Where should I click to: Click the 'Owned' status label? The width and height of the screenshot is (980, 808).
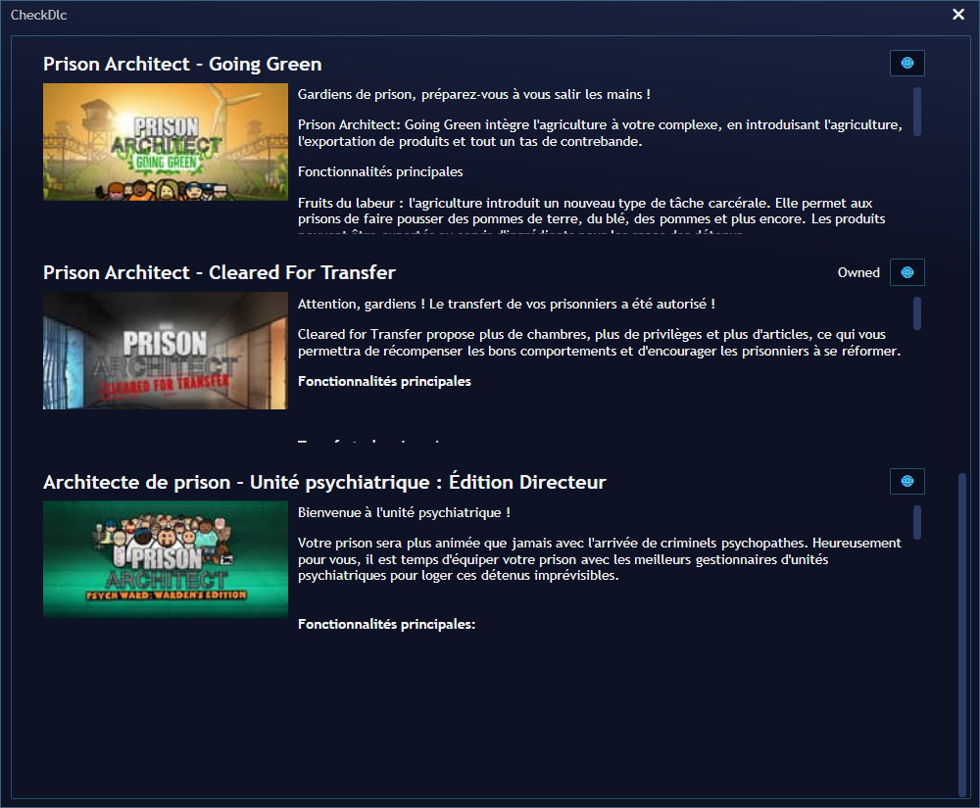858,272
